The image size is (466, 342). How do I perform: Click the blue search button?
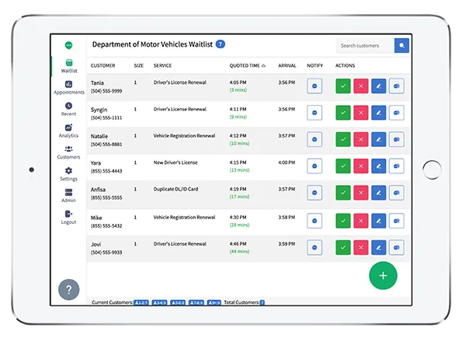(402, 46)
